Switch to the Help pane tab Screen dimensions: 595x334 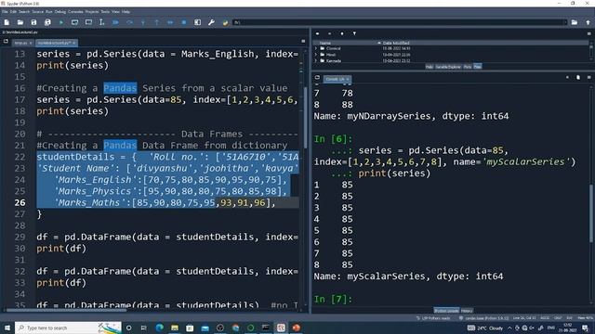coord(430,67)
